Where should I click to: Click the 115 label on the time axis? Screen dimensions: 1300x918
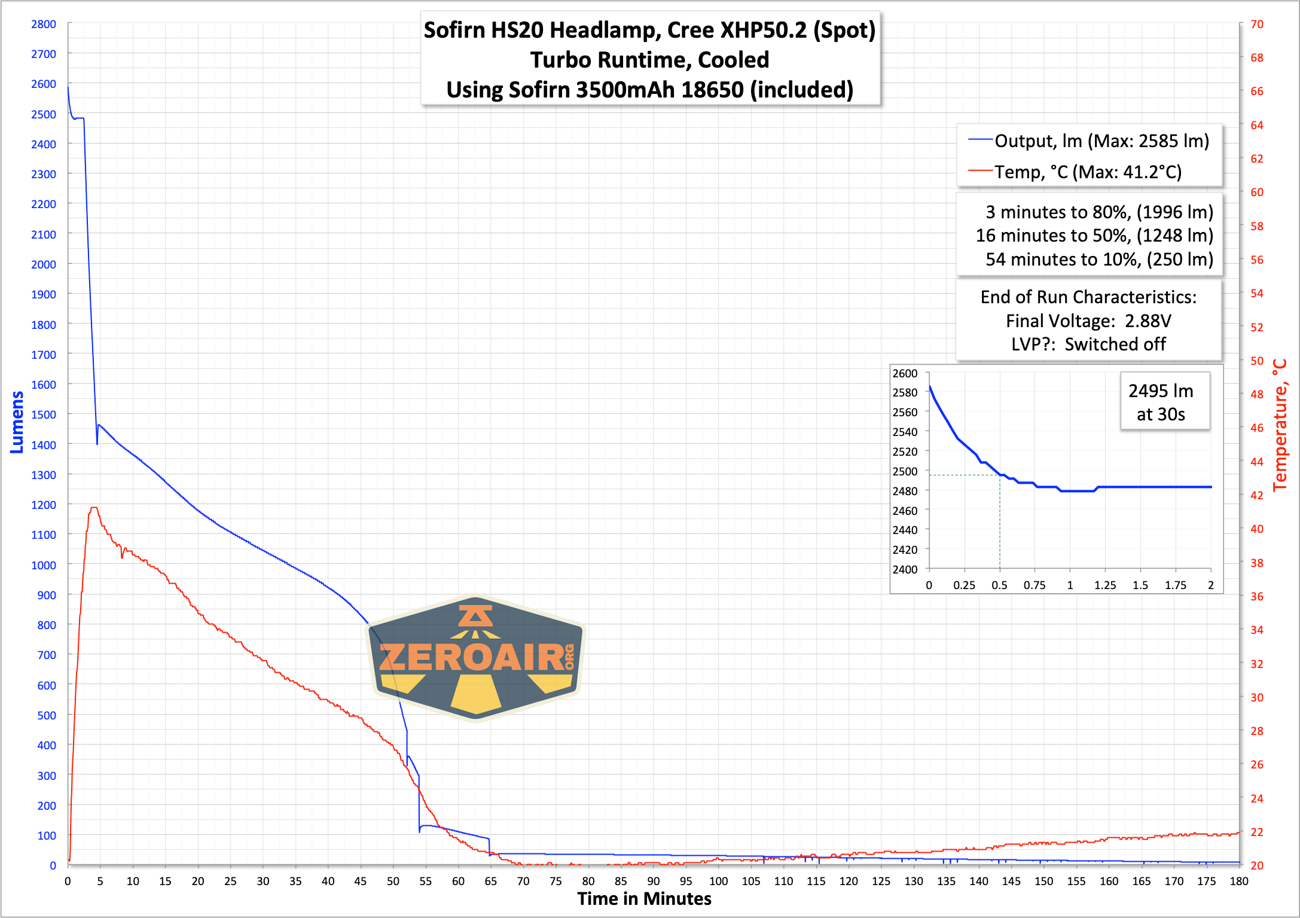[x=816, y=881]
